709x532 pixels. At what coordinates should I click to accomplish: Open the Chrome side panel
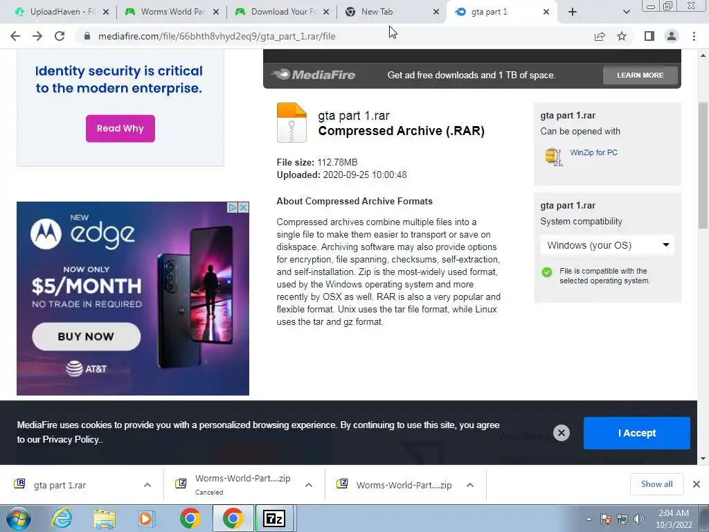pyautogui.click(x=649, y=36)
